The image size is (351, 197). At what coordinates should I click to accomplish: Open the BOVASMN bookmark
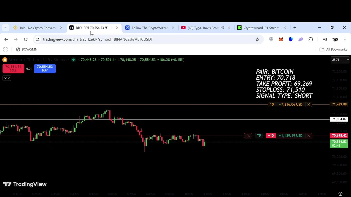27,50
